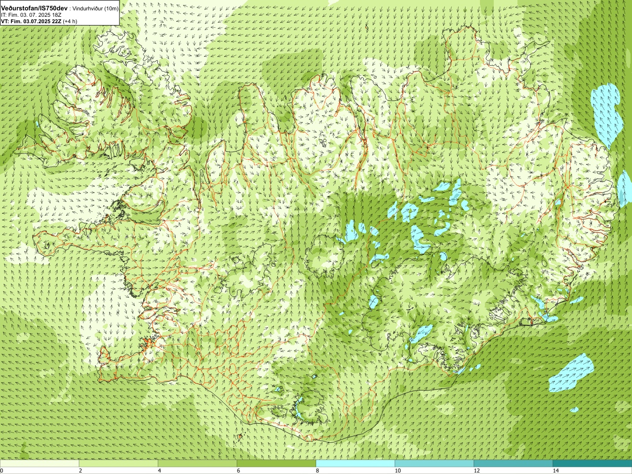The height and width of the screenshot is (474, 632).
Task: Pick the 12–14 teal legend band
Action: [513, 464]
